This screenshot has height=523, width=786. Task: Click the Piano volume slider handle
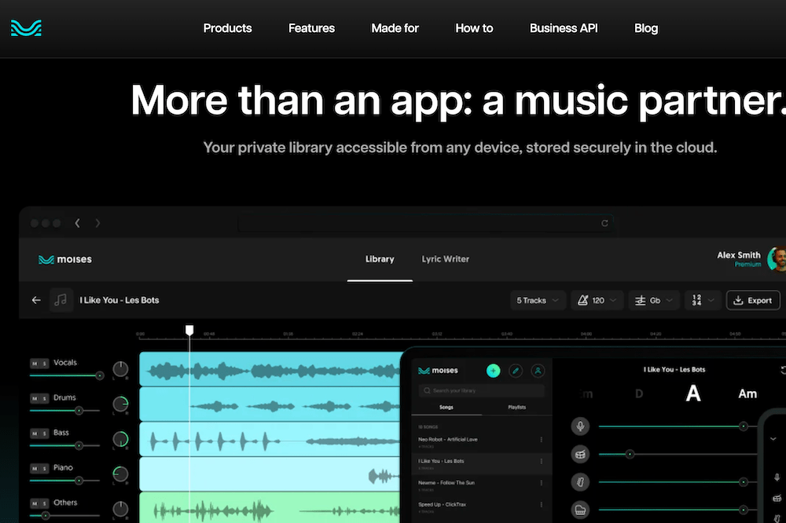pos(79,481)
